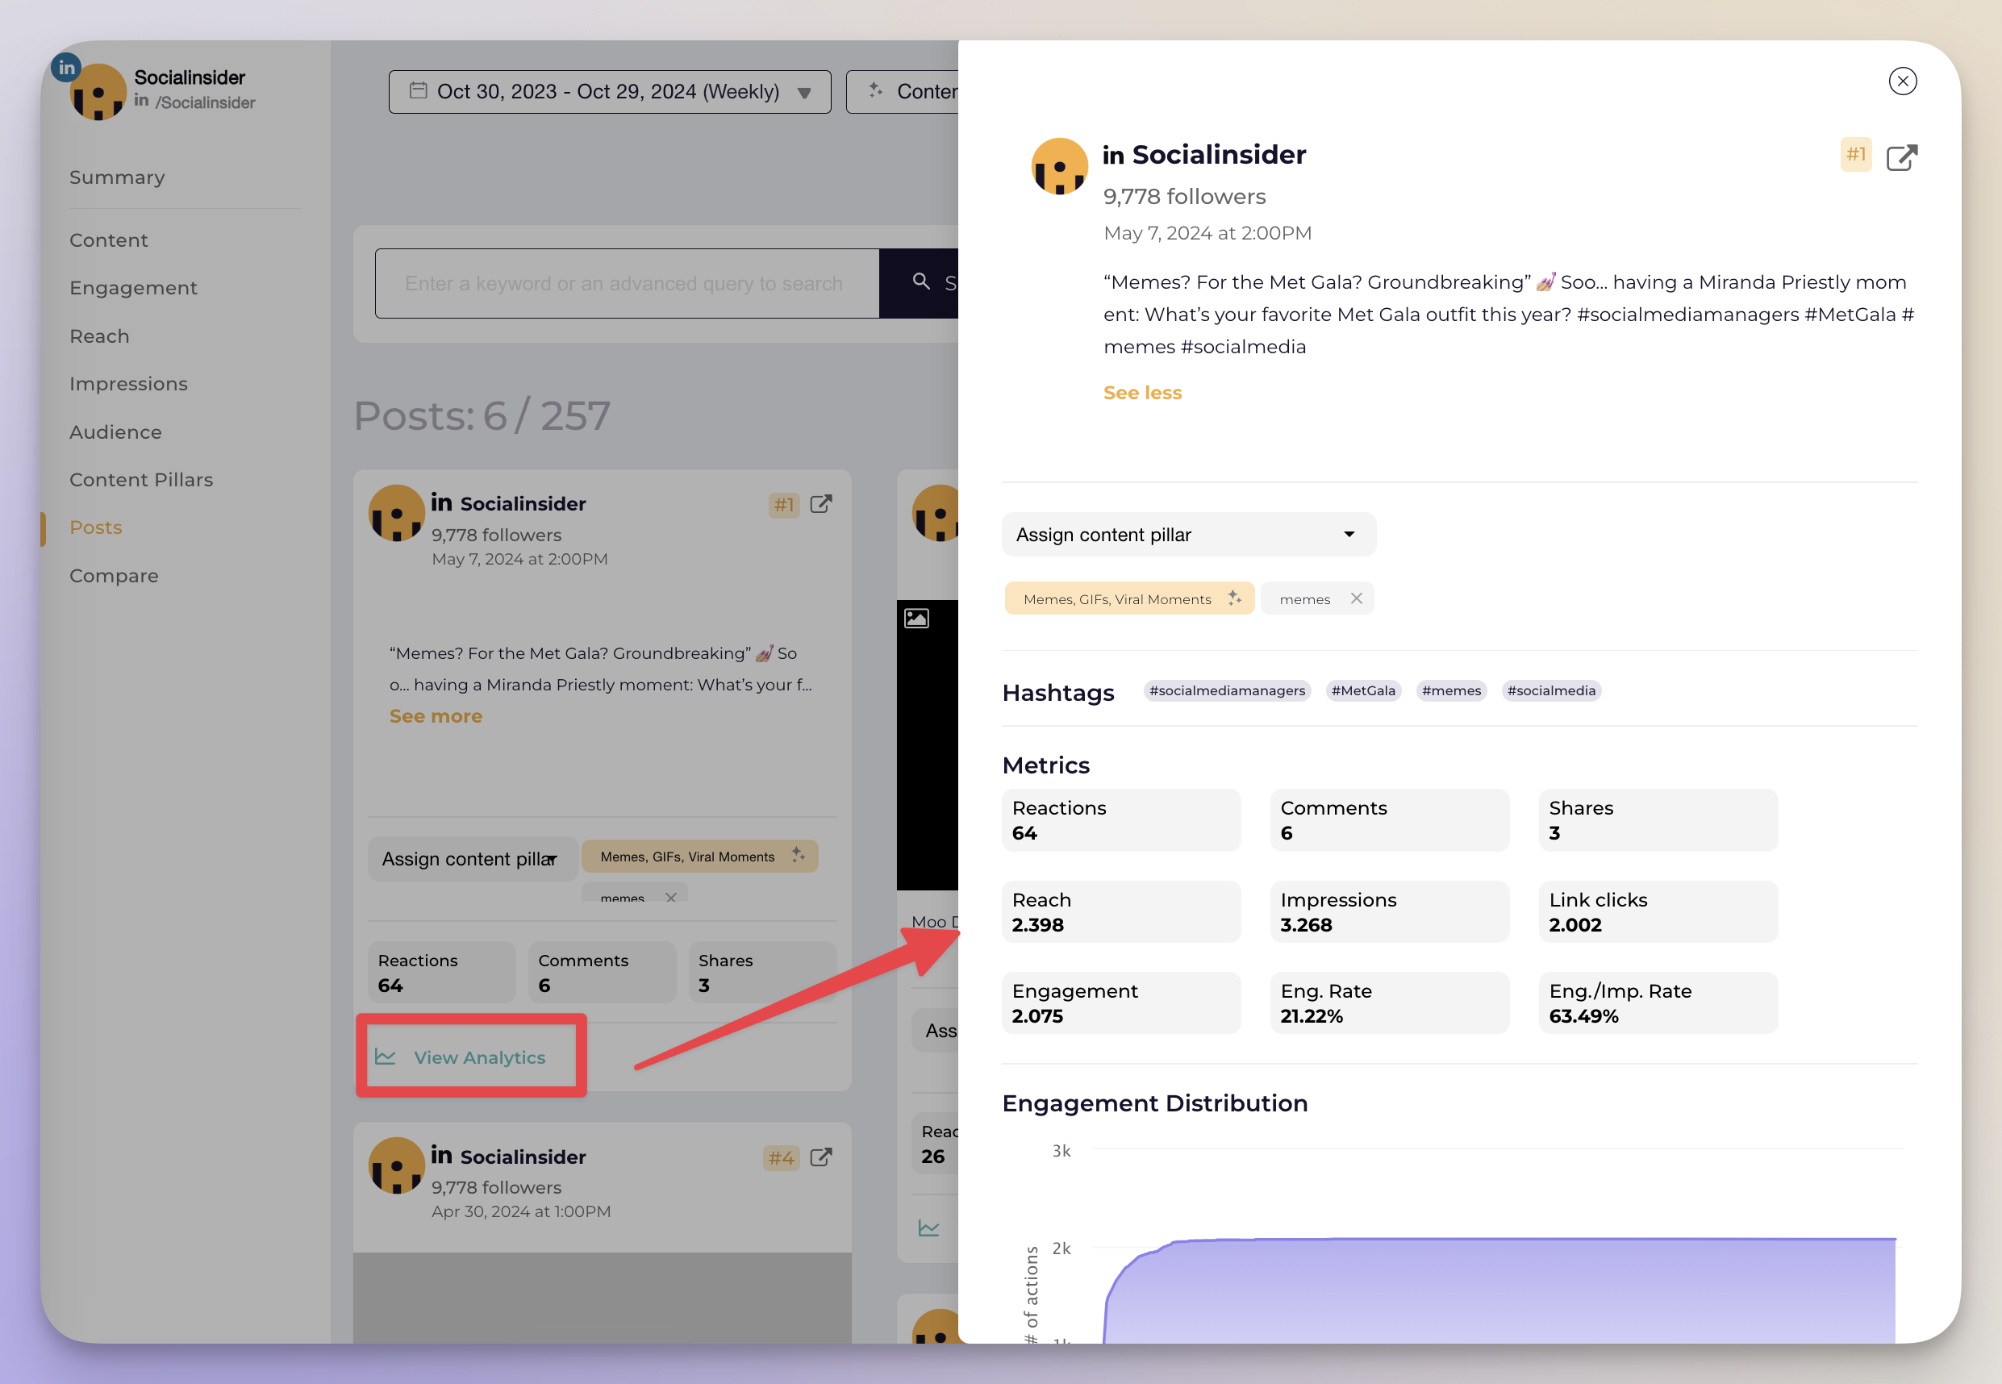Click sparkle icon on post card's Memes, GIFs tag
Screen dimensions: 2002x1384
[x=798, y=855]
